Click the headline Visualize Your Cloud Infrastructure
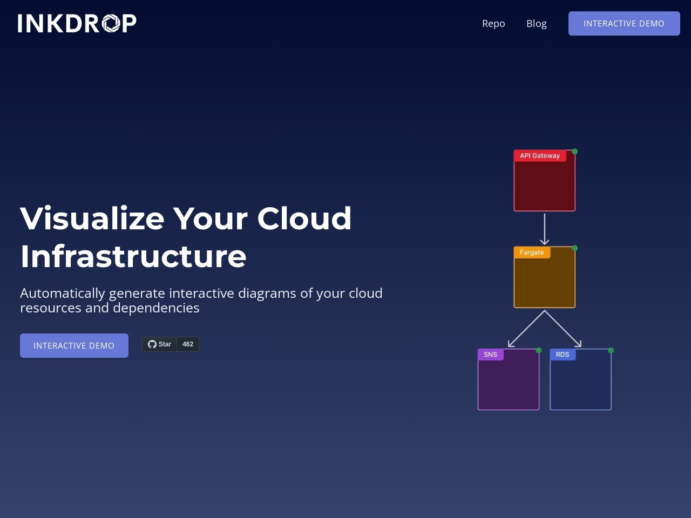 tap(186, 237)
